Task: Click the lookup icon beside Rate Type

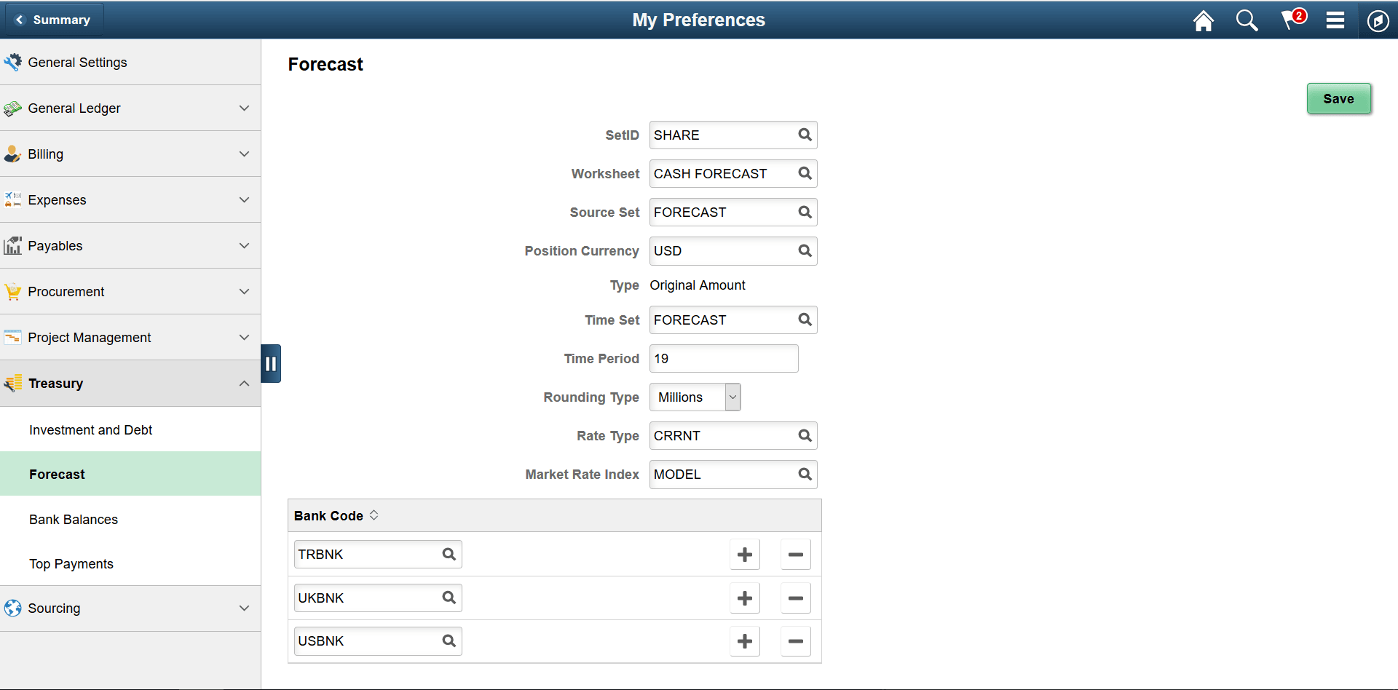Action: pos(805,435)
